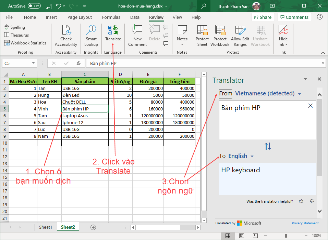Switch to Sheet1
Image resolution: width=328 pixels, height=240 pixels.
click(x=45, y=227)
